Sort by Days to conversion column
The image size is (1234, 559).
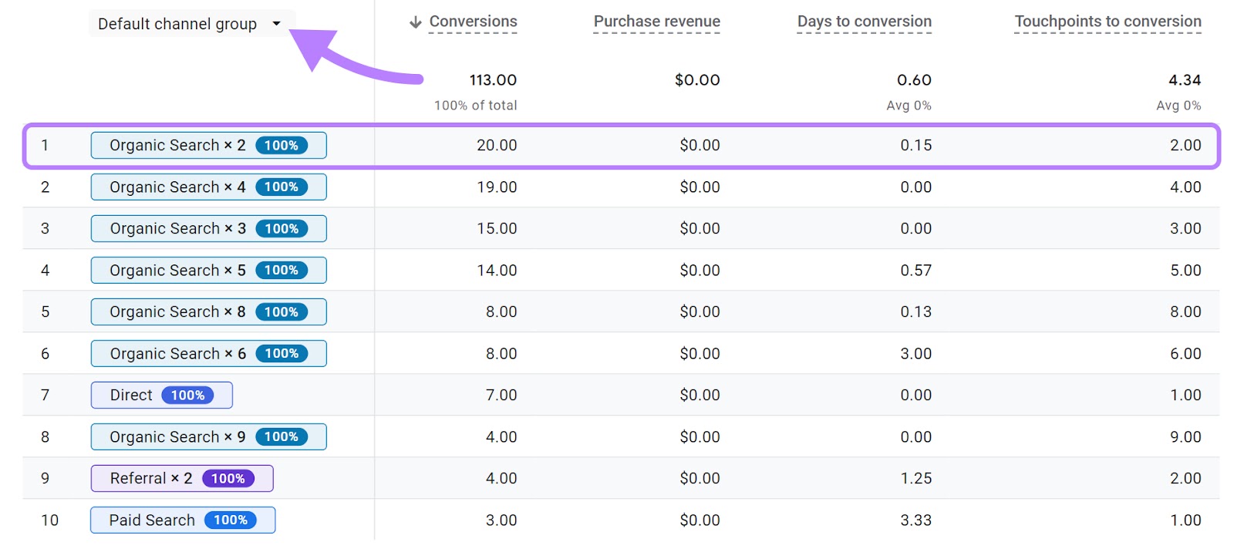click(864, 22)
